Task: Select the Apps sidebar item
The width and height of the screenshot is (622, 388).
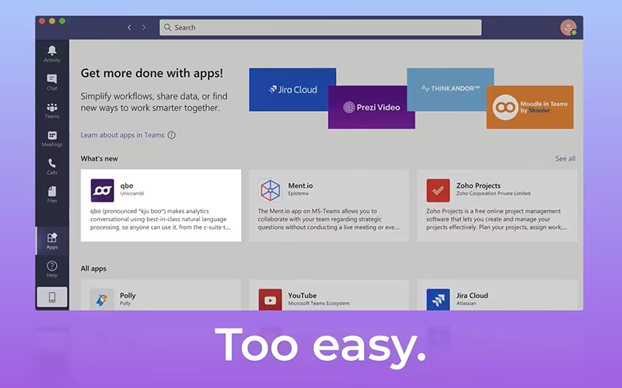Action: [52, 241]
